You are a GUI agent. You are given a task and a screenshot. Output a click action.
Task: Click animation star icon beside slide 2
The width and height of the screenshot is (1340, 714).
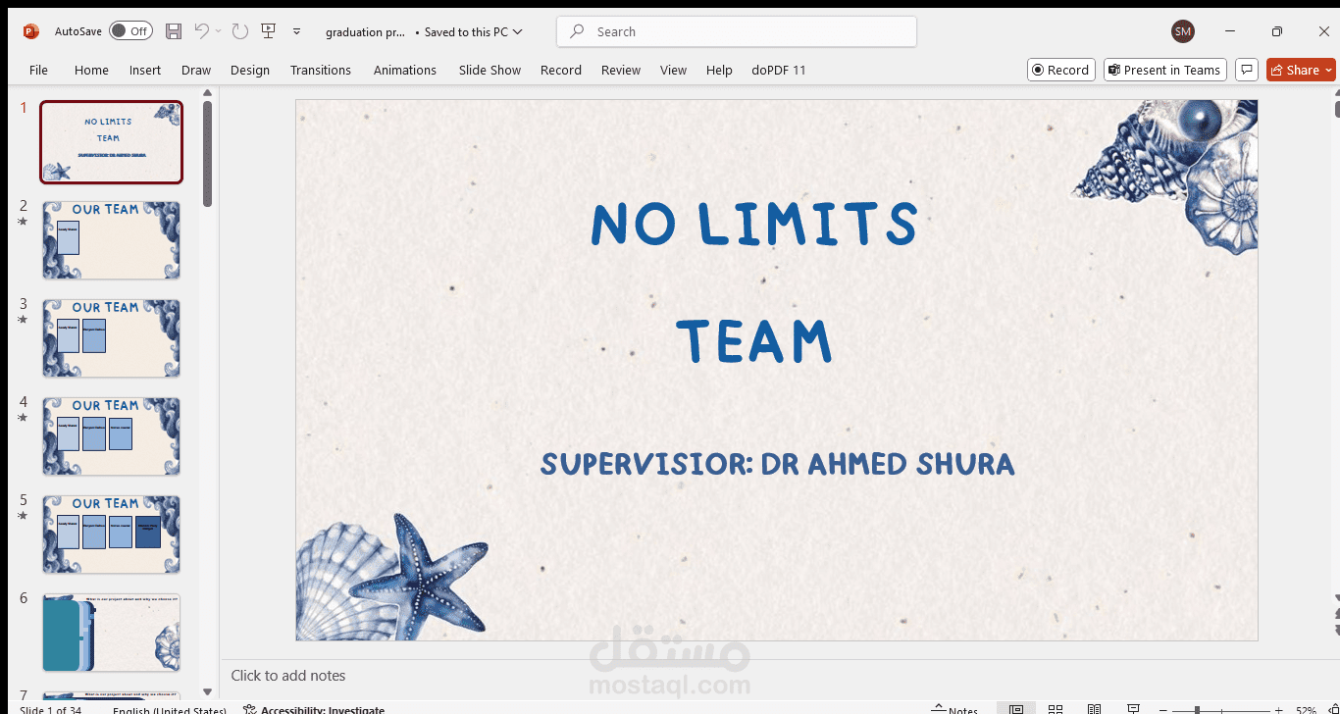click(23, 222)
